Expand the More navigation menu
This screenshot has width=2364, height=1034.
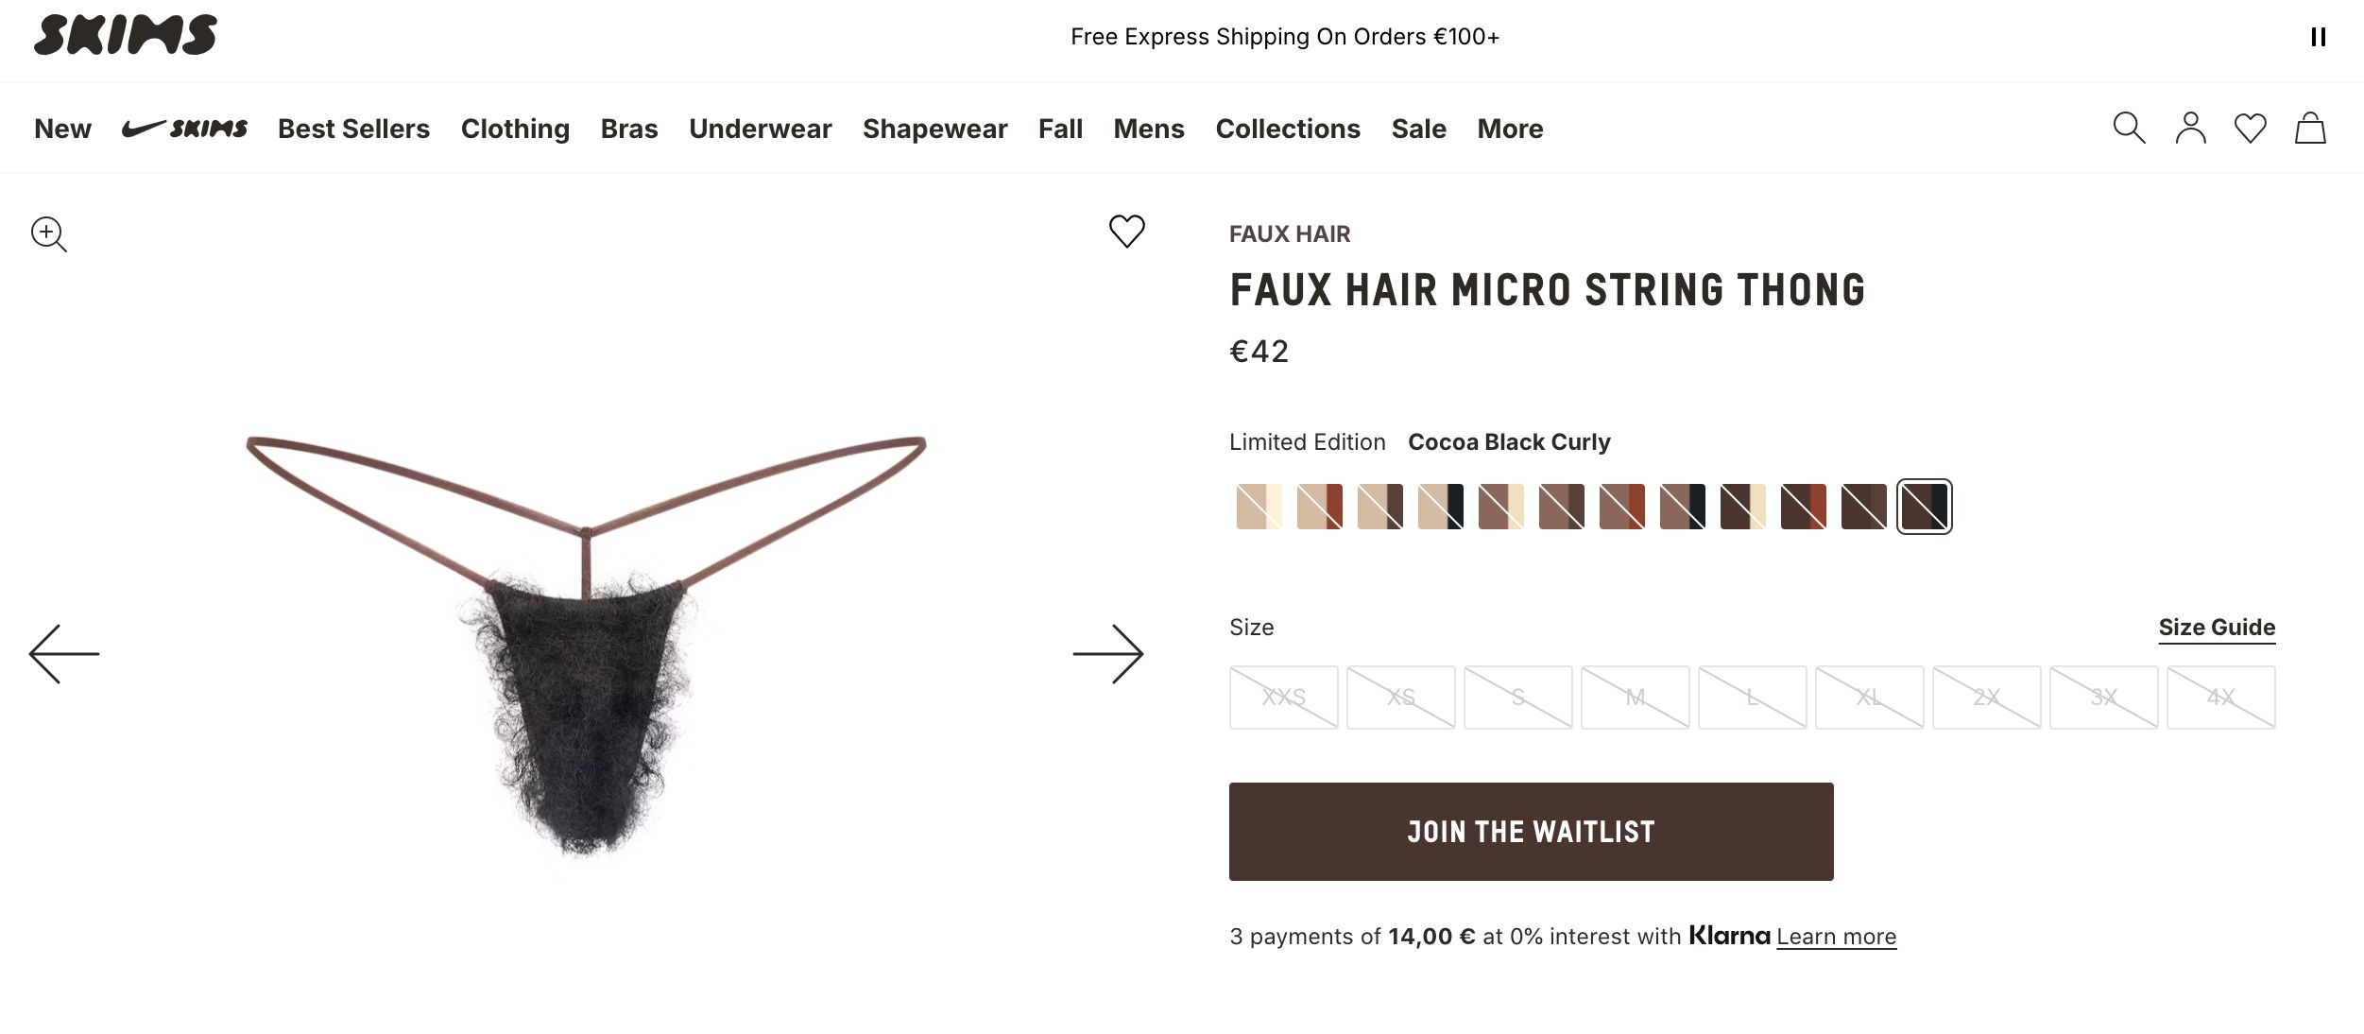click(x=1510, y=129)
